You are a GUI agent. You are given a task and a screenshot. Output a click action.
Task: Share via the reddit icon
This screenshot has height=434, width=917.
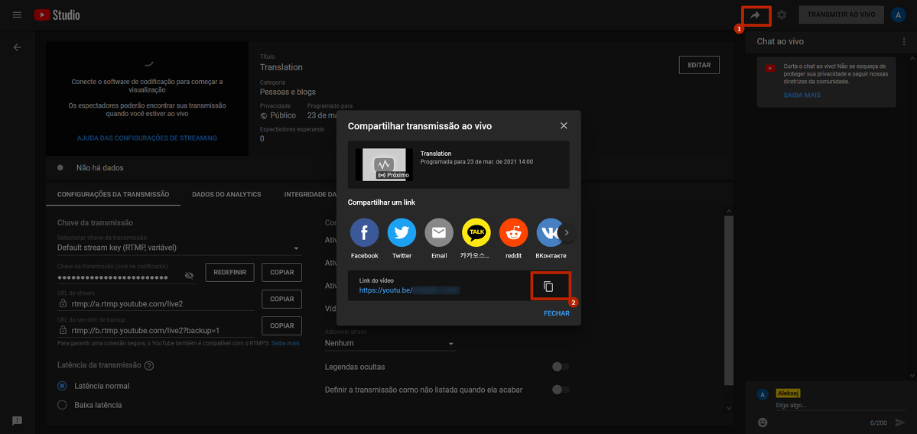point(513,232)
